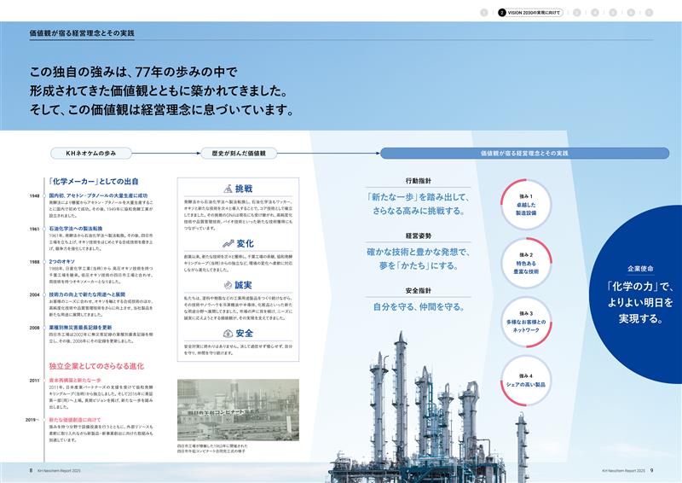Click the handshake icon beside 誠実

point(227,284)
